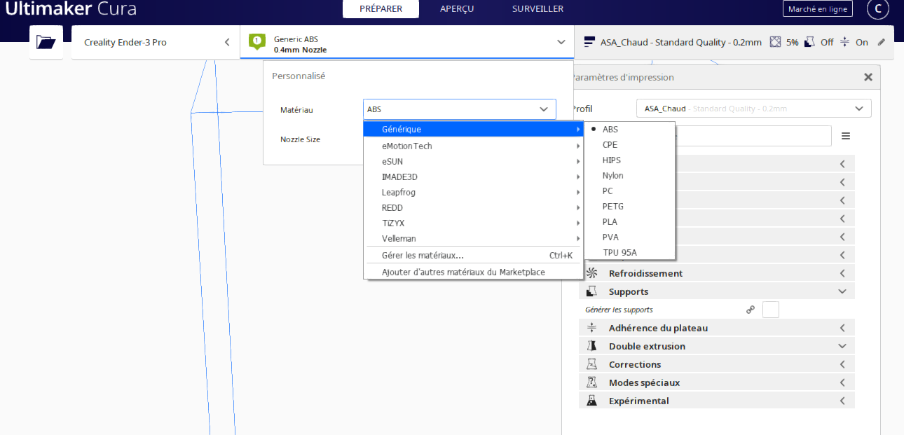
Task: Select PC in the material submenu
Action: (x=629, y=191)
